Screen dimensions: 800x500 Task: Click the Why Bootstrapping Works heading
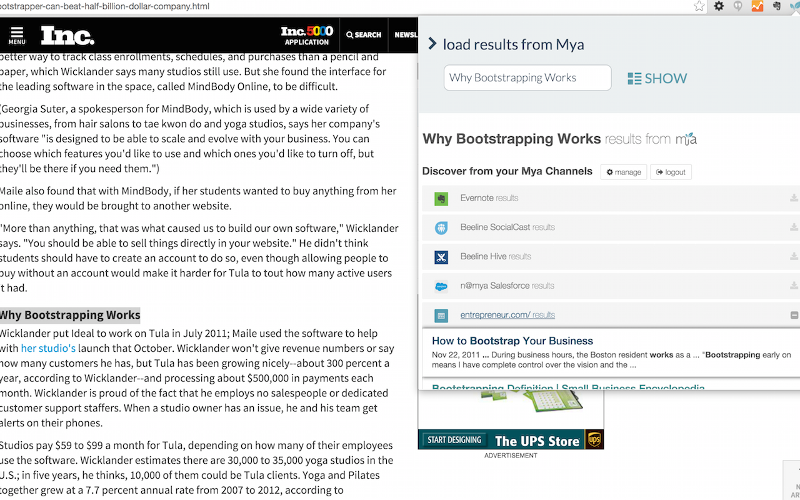click(x=70, y=315)
